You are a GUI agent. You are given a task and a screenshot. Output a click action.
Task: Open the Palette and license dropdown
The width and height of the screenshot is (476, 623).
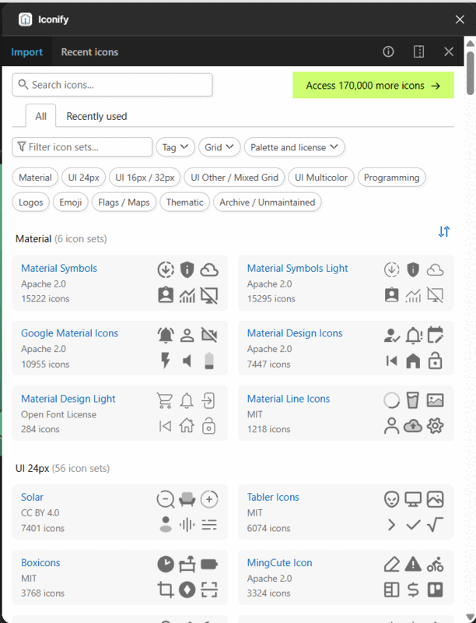point(294,147)
